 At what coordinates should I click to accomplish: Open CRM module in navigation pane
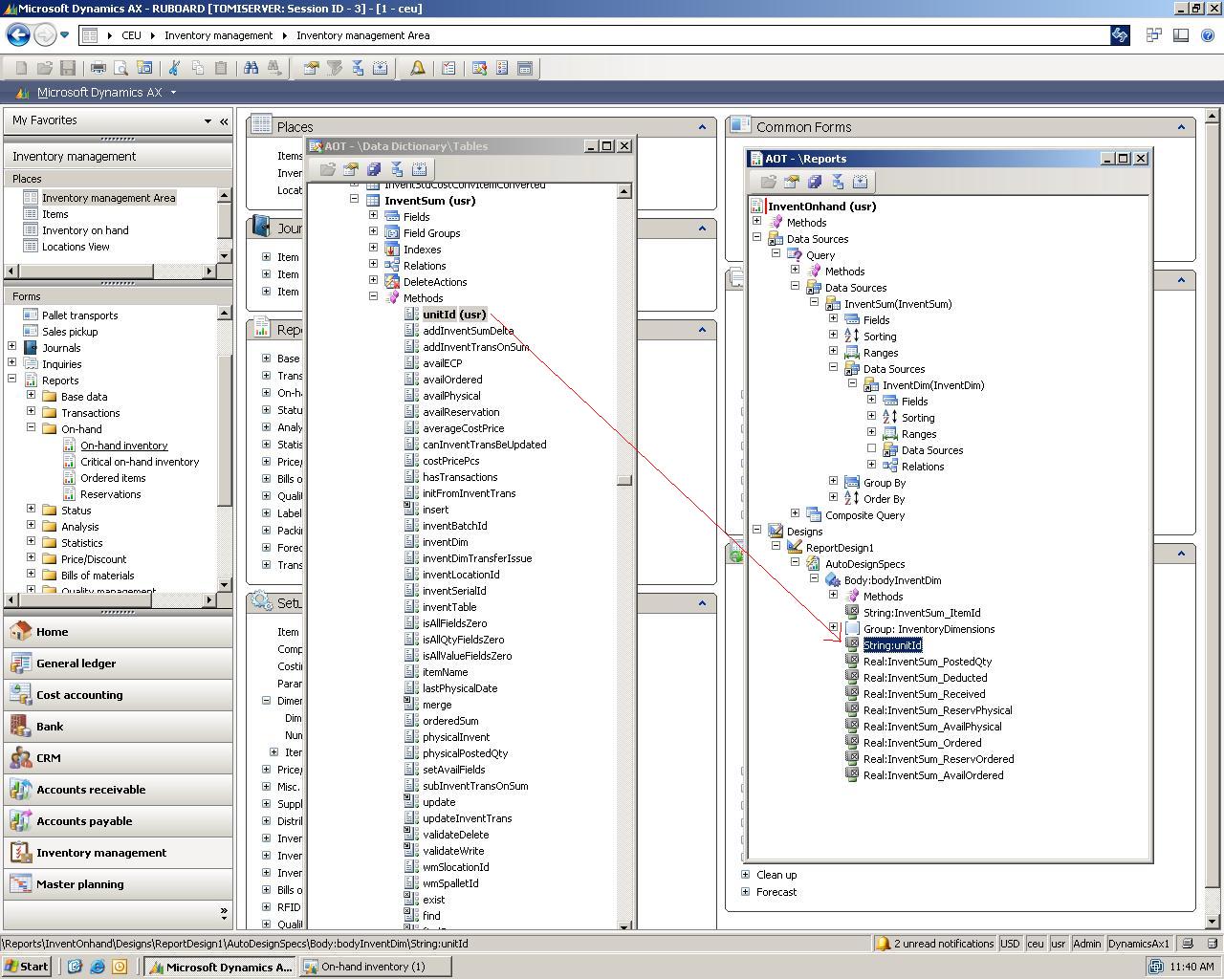tap(118, 758)
